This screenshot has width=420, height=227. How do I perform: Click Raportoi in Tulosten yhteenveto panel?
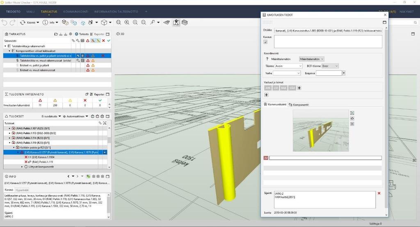coord(97,94)
